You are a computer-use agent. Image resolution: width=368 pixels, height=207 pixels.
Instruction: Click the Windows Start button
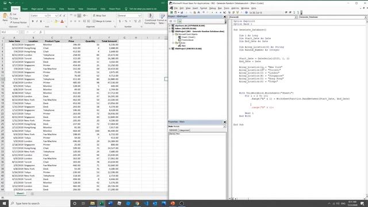[4, 203]
